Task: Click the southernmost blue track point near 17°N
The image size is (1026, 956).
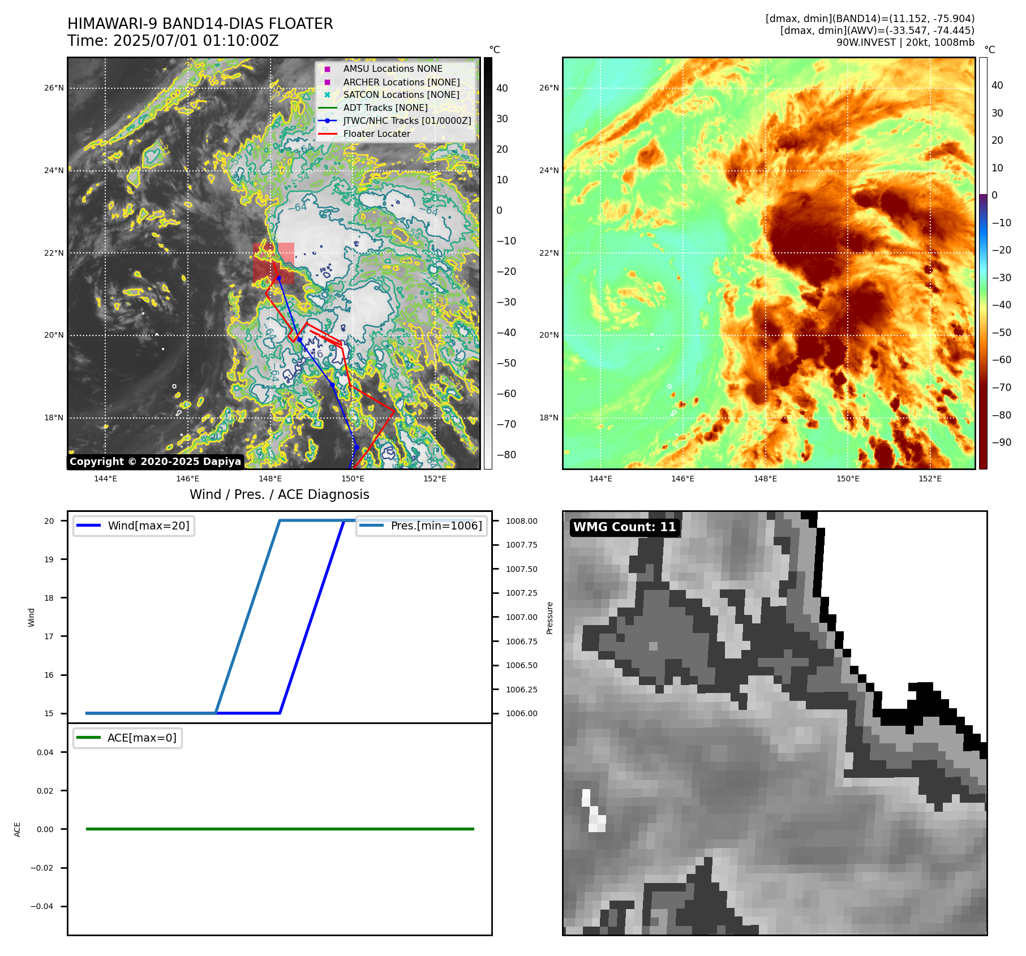Action: point(357,447)
